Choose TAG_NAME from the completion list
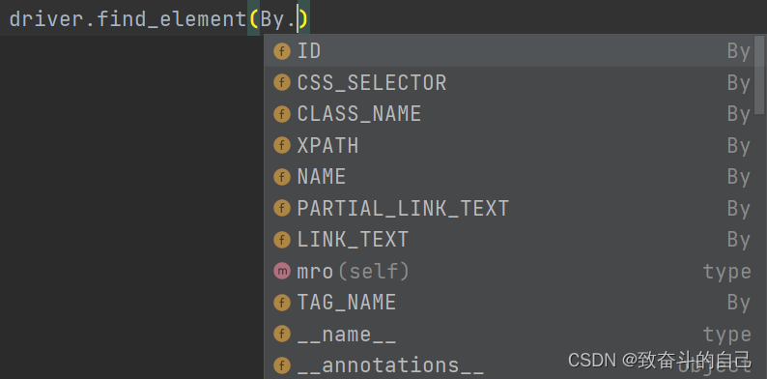Viewport: 767px width, 379px height. 509,303
